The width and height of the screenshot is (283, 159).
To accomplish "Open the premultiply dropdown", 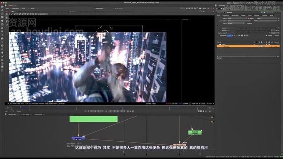I will (x=239, y=21).
